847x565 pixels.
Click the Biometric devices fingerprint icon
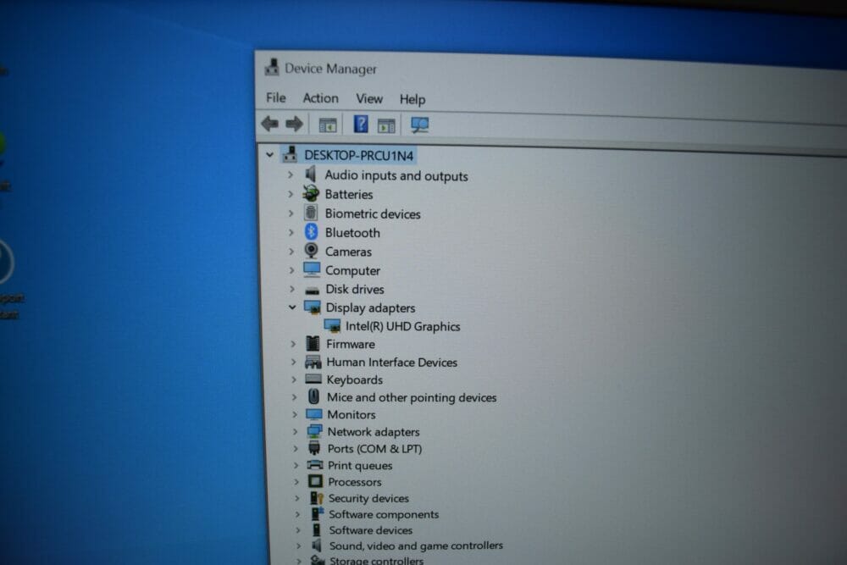(311, 213)
